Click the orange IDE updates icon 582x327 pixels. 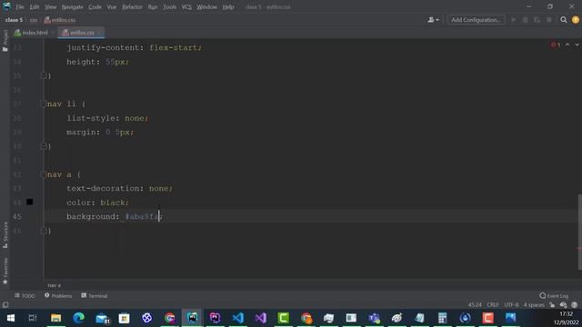coord(576,20)
